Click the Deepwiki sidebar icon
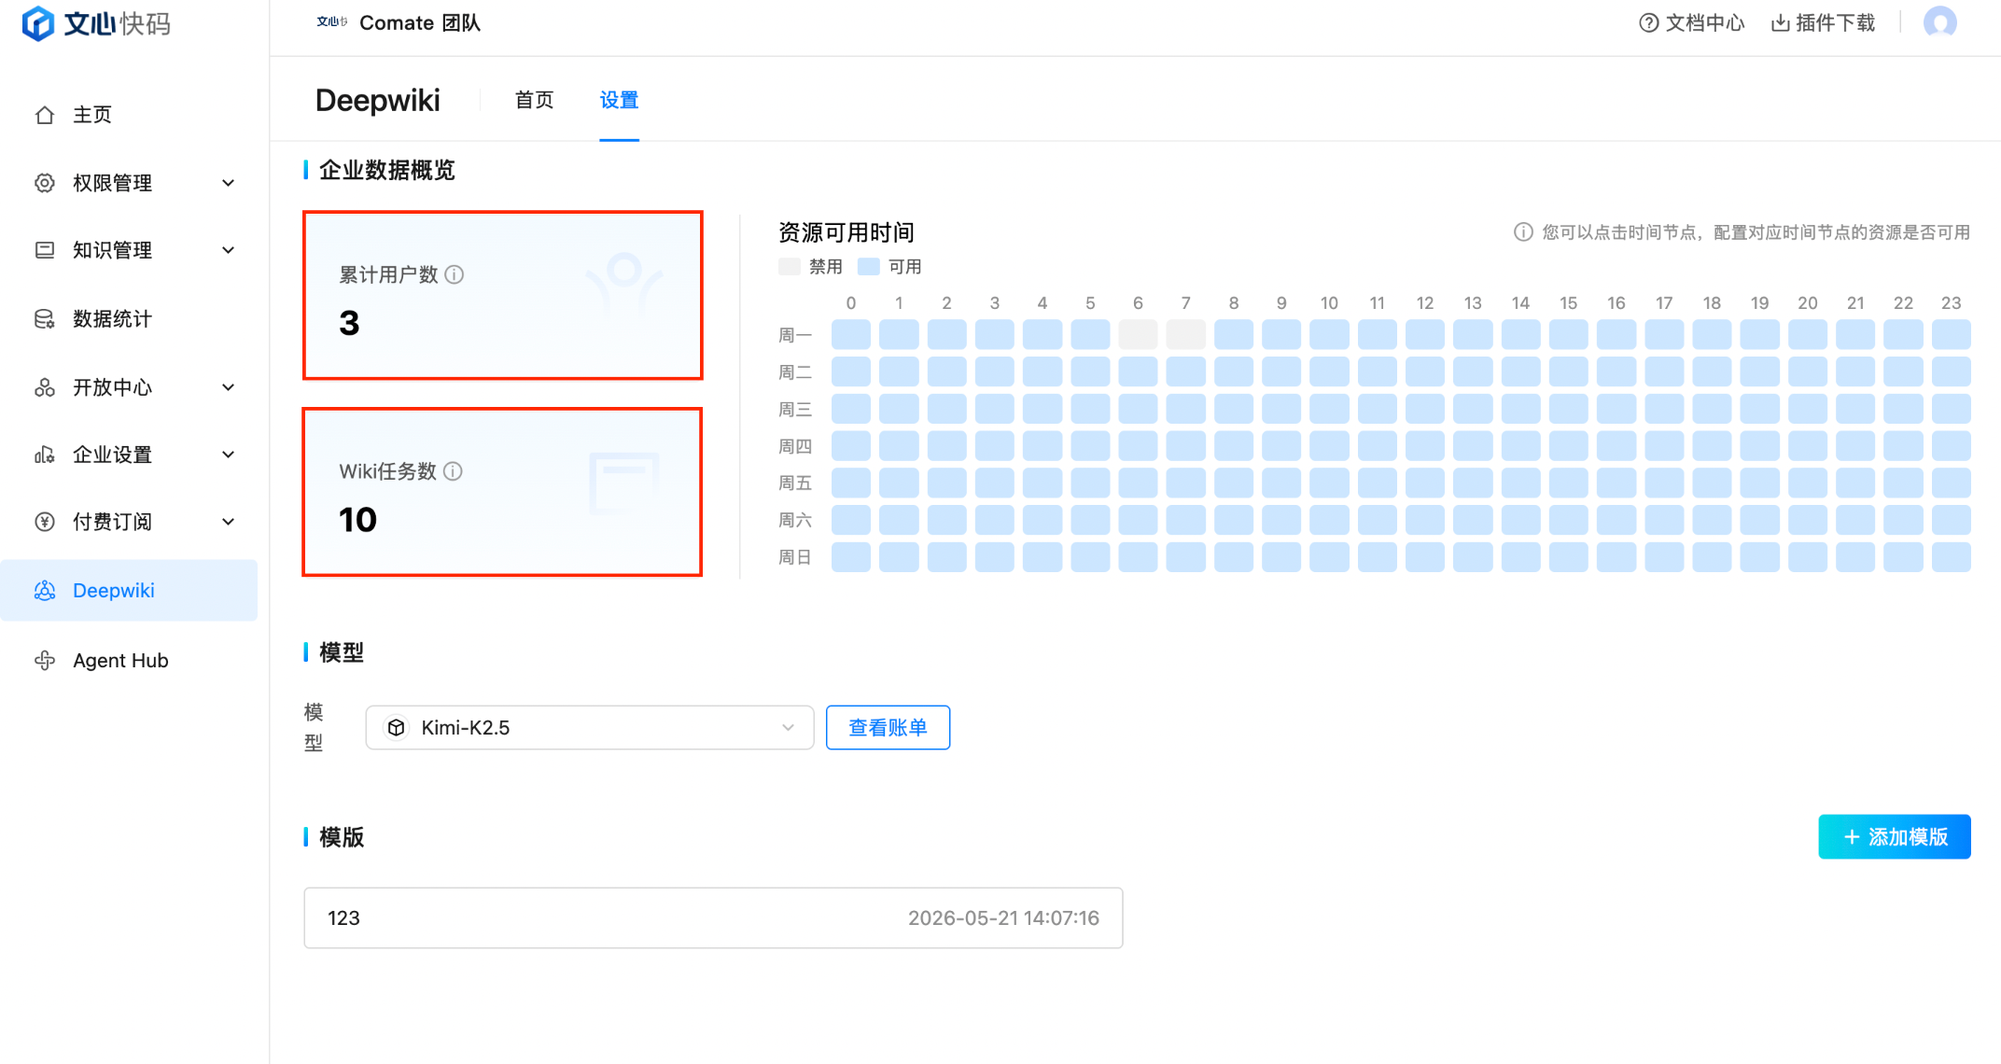The image size is (2001, 1064). [x=45, y=591]
